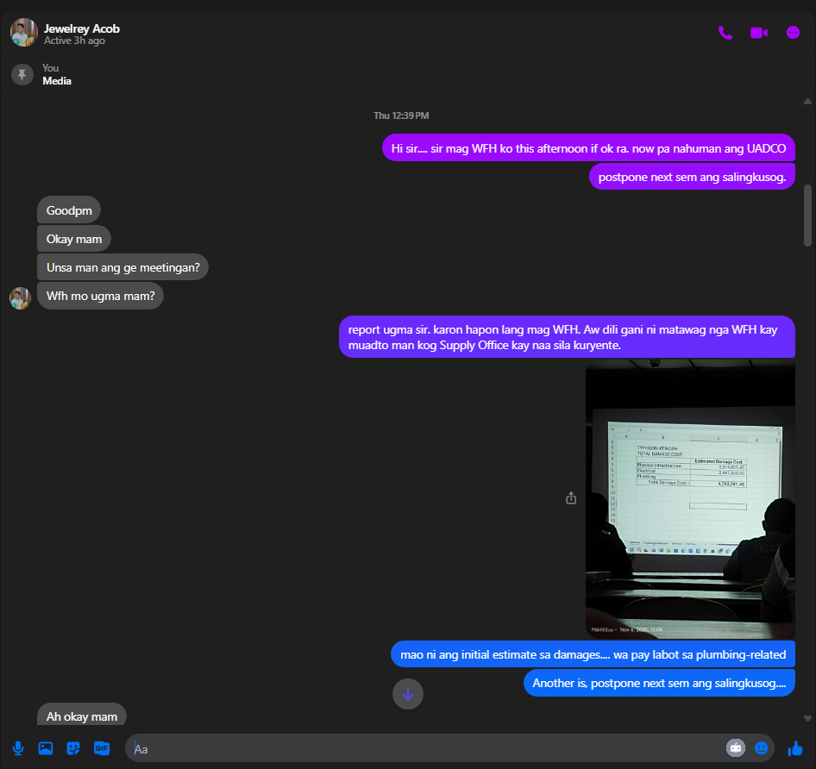
Task: Open the pinned Media message
Action: 57,81
